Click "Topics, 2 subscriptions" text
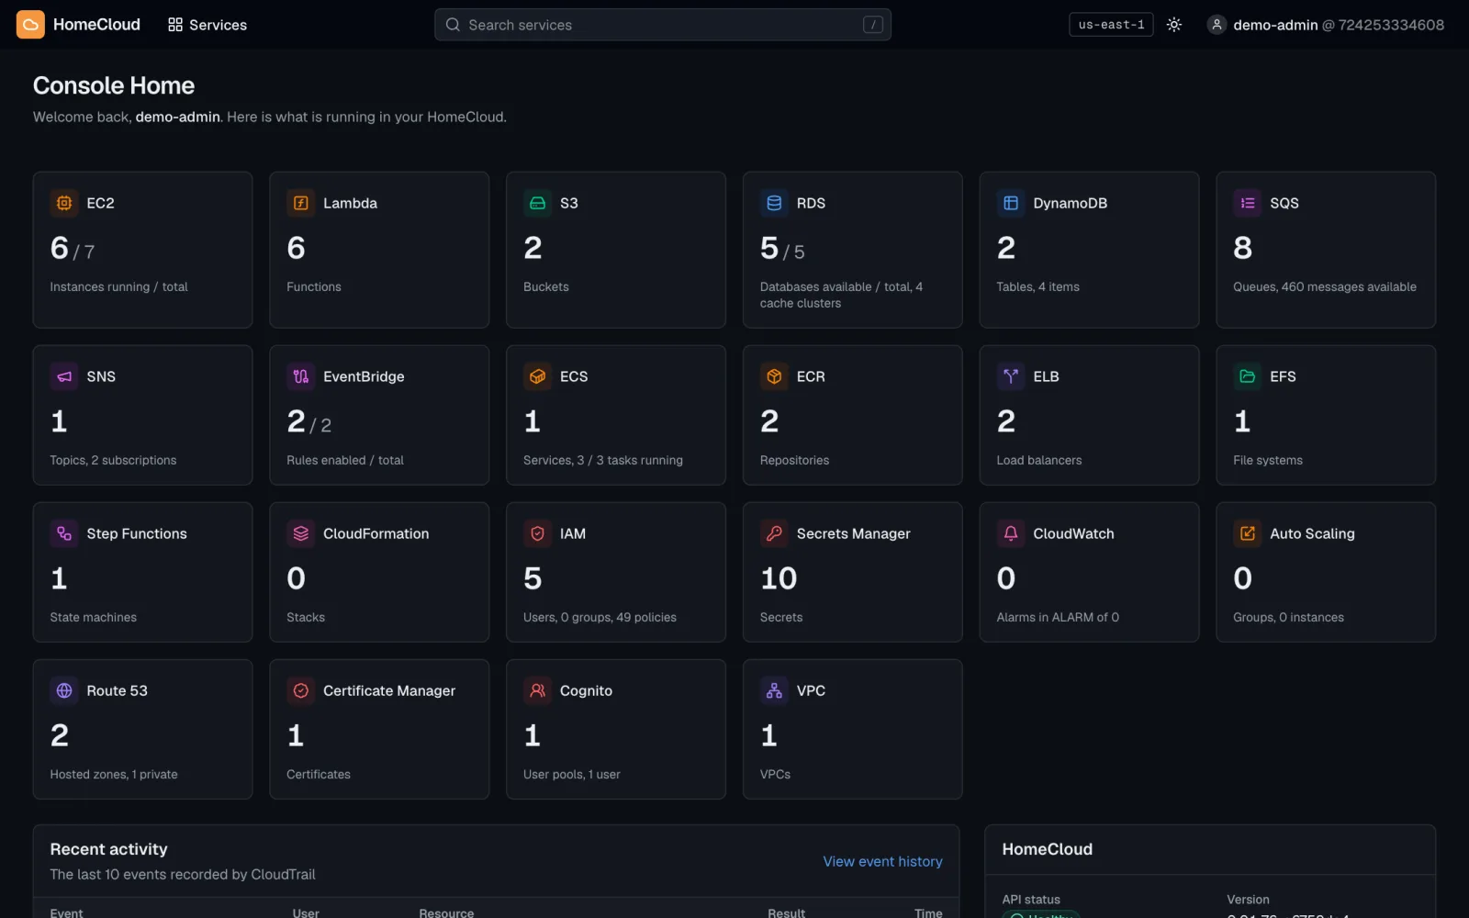 [113, 461]
